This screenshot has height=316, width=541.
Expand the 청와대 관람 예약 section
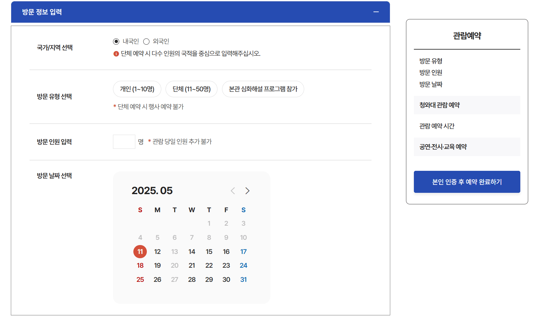tap(466, 105)
